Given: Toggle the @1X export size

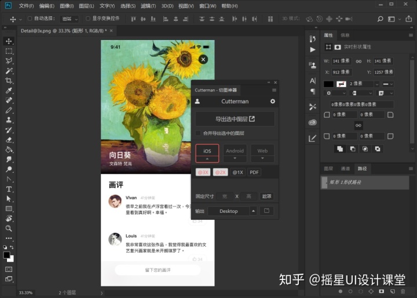Looking at the screenshot, I should 238,172.
